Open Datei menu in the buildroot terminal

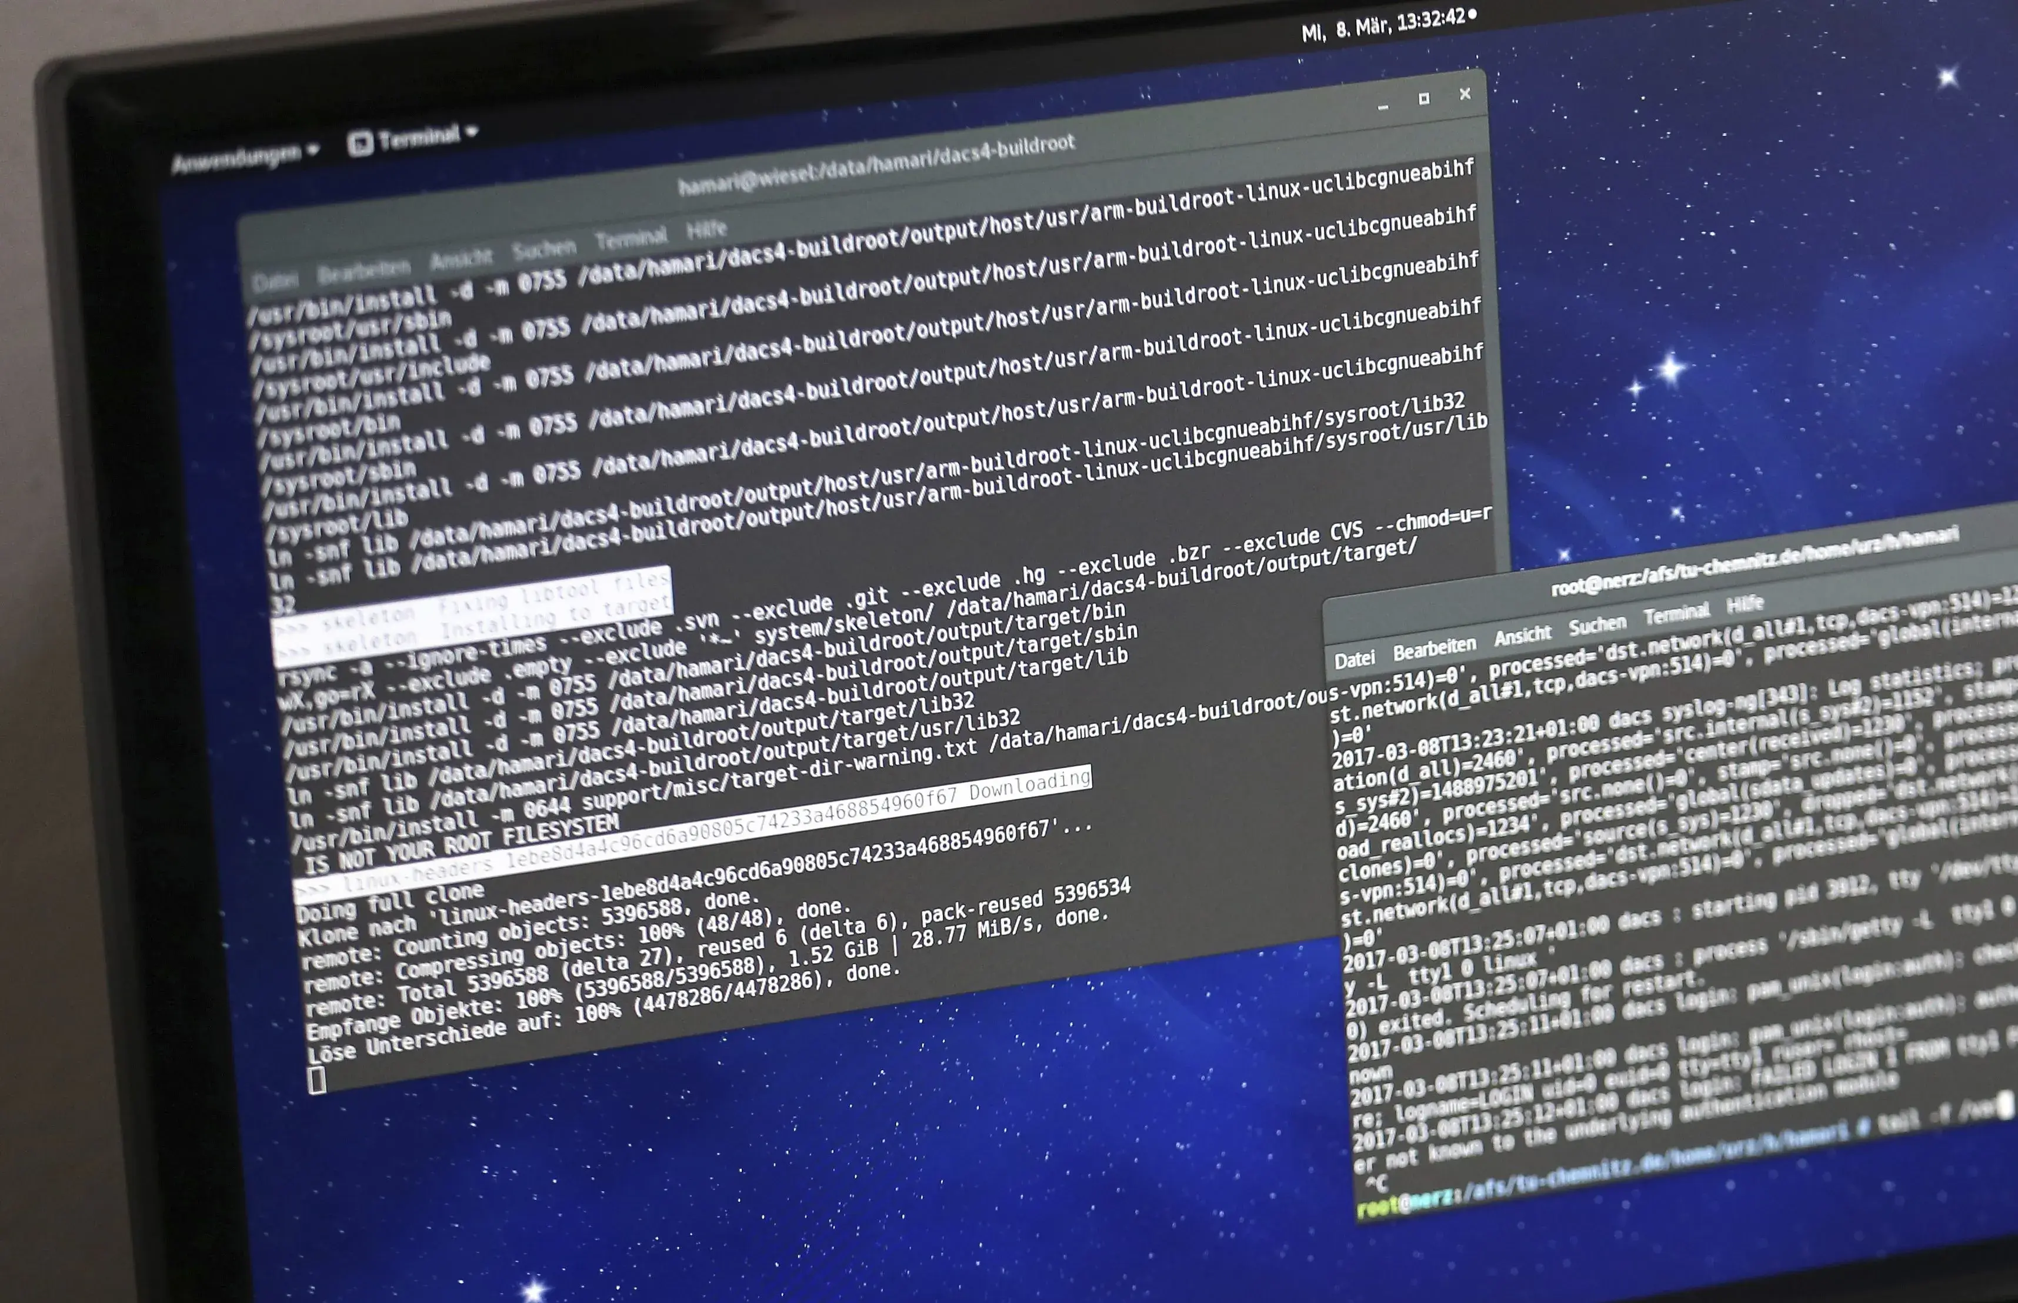[x=275, y=280]
